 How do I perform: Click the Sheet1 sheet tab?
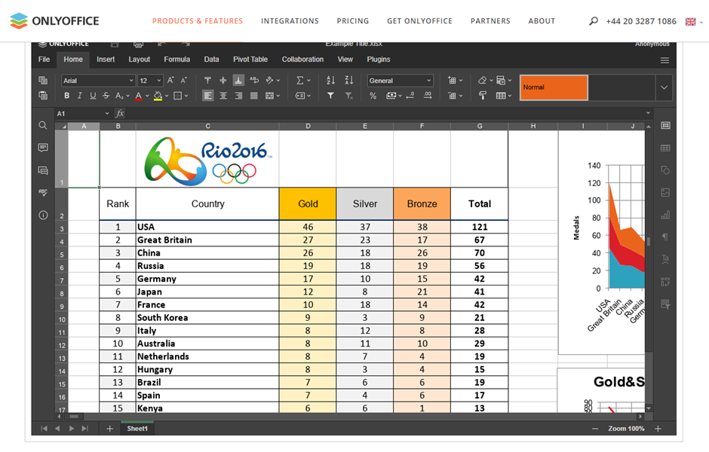tap(137, 429)
